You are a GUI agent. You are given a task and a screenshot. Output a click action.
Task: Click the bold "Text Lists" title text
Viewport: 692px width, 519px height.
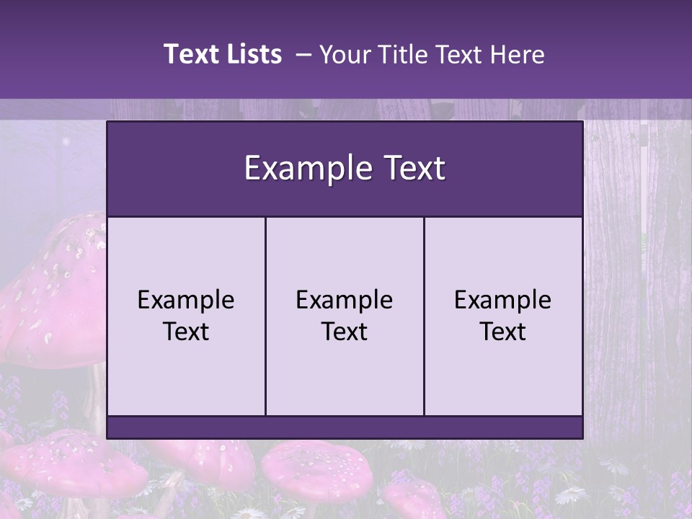tap(222, 54)
